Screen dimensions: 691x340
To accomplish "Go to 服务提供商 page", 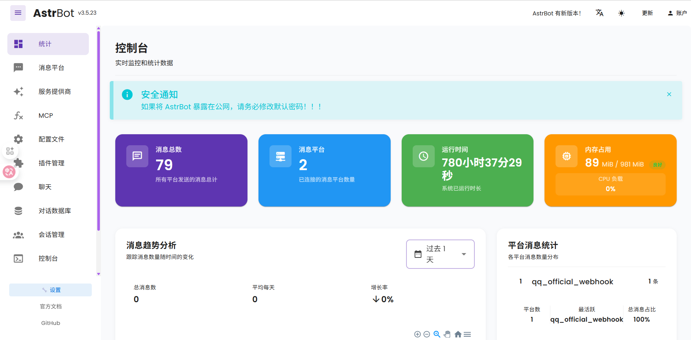I will click(54, 92).
